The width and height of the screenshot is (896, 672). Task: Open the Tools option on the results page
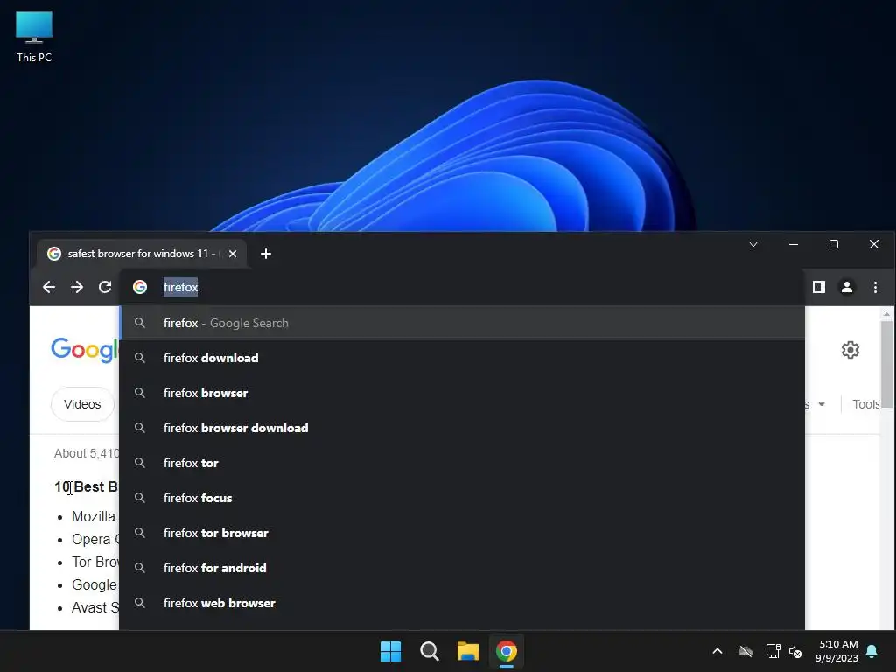click(x=865, y=404)
